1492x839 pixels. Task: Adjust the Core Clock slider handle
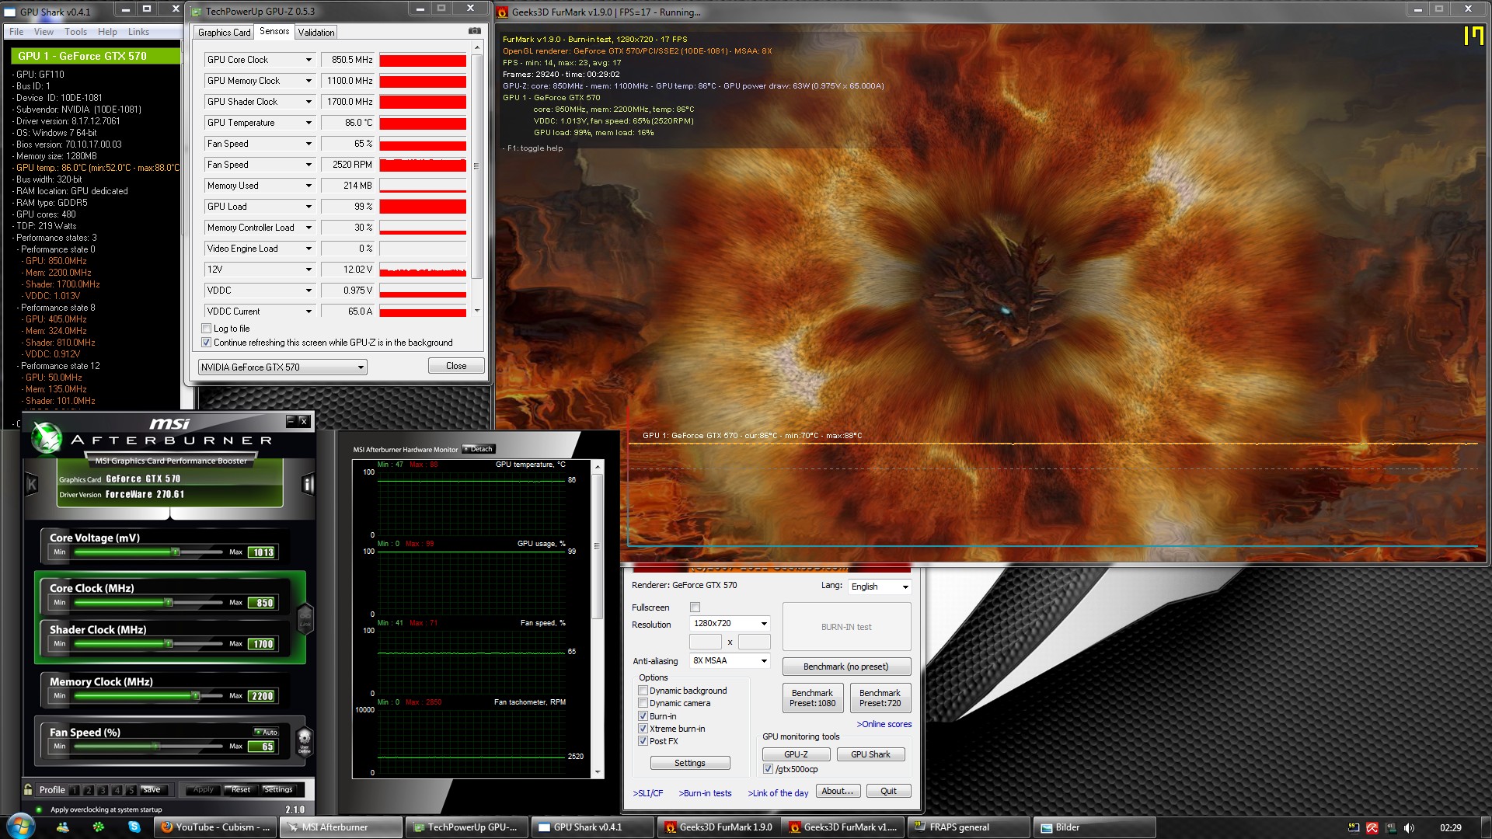click(168, 603)
